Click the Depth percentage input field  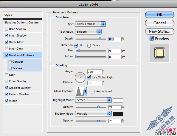point(115,39)
